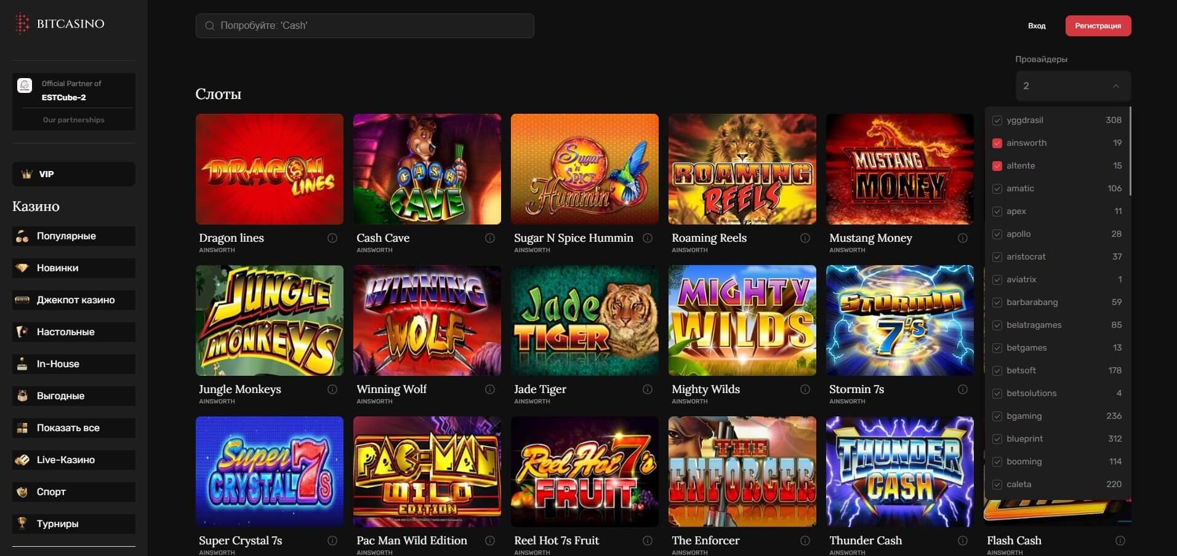Uncheck the ainsworth provider checkbox
1177x556 pixels.
[x=997, y=143]
